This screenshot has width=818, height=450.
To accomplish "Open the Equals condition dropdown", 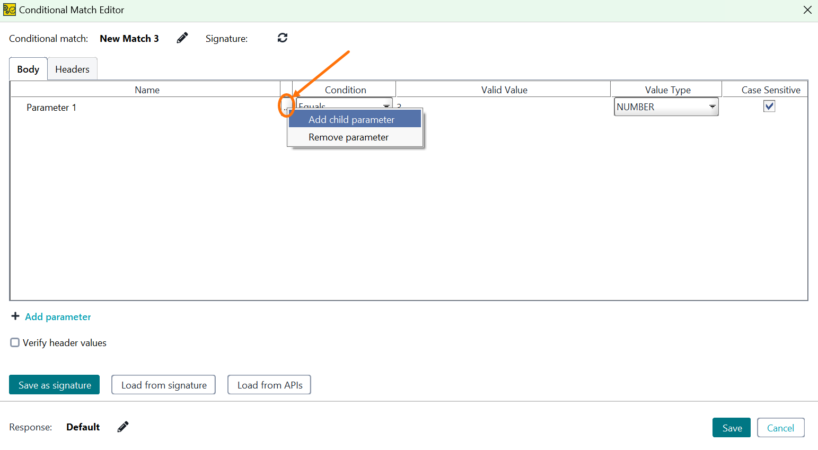I will tap(386, 106).
